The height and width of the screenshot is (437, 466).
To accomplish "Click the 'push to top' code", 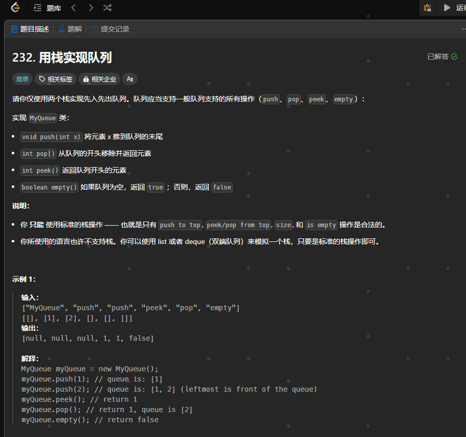I will click(180, 225).
